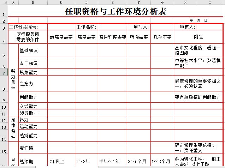The image size is (225, 168).
Task: Click the title cell 任职资格与工作环境分析表
Action: [115, 11]
